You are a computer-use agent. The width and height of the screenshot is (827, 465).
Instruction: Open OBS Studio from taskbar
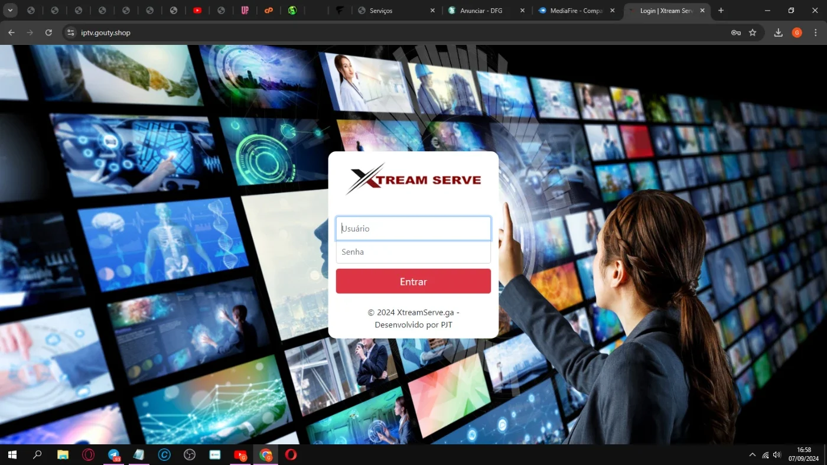190,455
